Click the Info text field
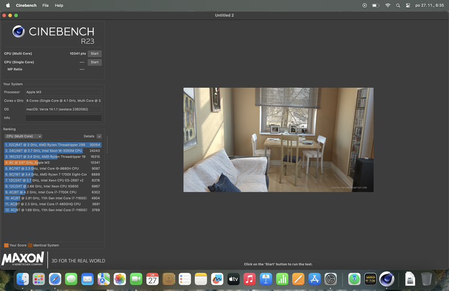Image resolution: width=449 pixels, height=291 pixels. coord(63,118)
